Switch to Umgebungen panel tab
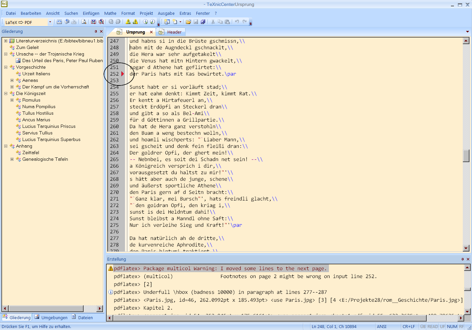 tap(51, 318)
